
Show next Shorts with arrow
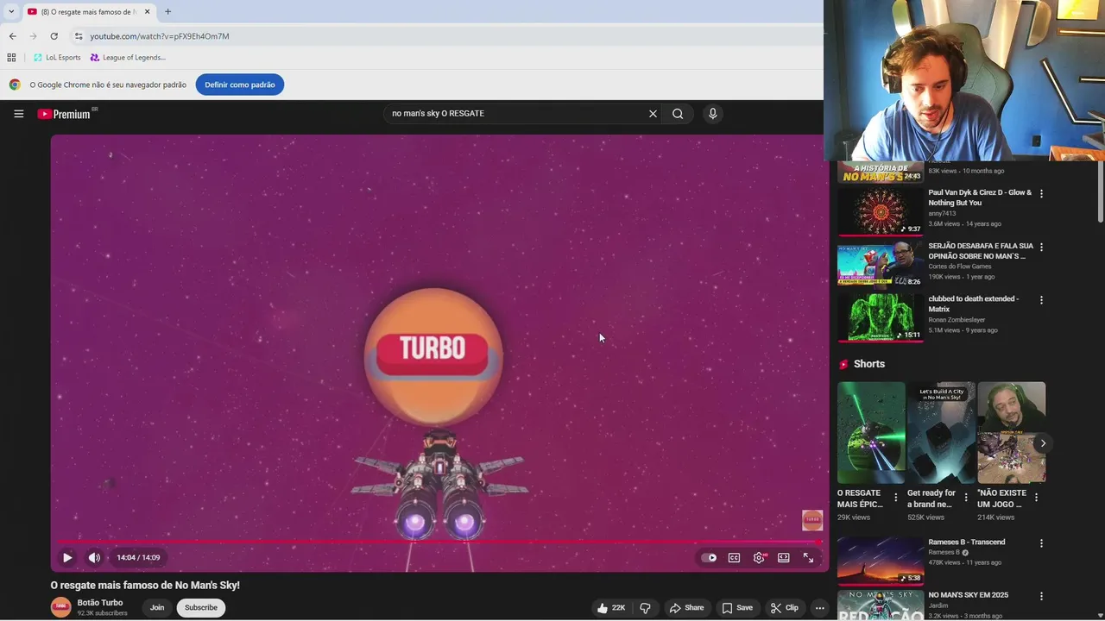click(x=1043, y=443)
